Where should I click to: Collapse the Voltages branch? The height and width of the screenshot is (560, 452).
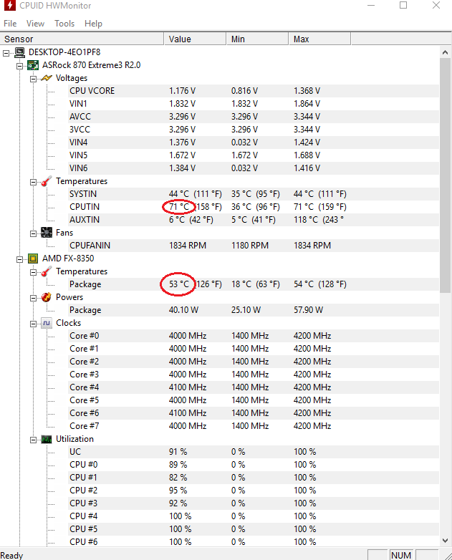pos(33,79)
